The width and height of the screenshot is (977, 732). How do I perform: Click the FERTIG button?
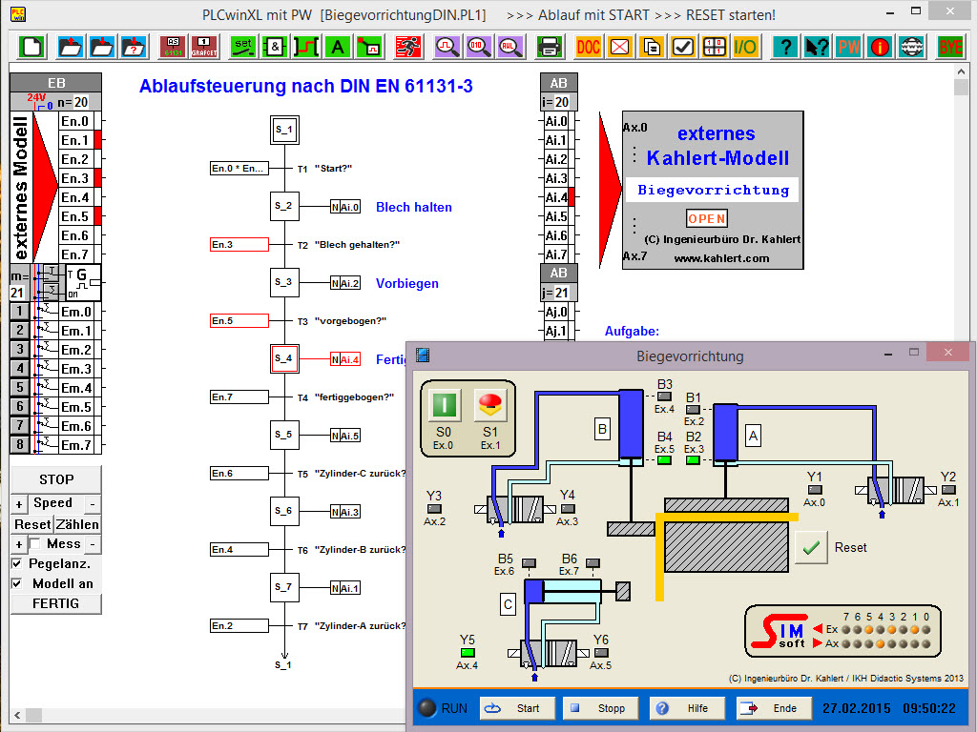55,603
